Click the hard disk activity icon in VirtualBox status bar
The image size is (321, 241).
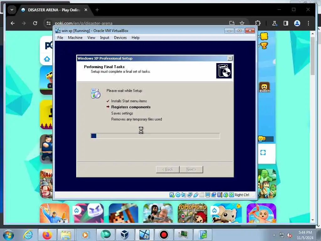(x=172, y=195)
